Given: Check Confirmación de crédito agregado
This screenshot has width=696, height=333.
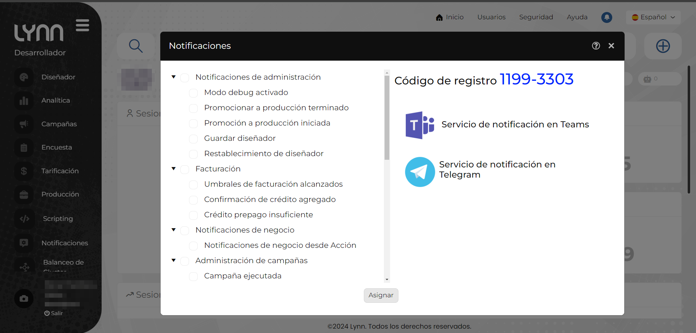Looking at the screenshot, I should pos(193,200).
